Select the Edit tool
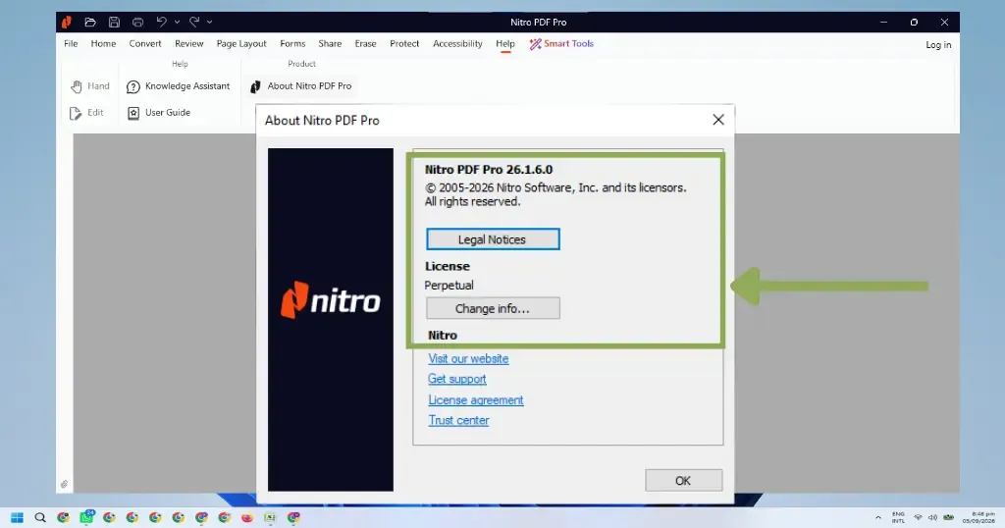 pos(86,113)
